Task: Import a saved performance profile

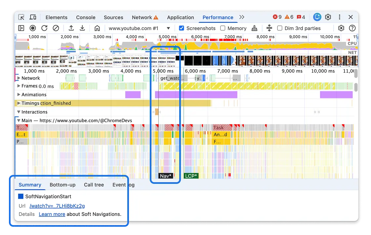Action: [x=71, y=28]
